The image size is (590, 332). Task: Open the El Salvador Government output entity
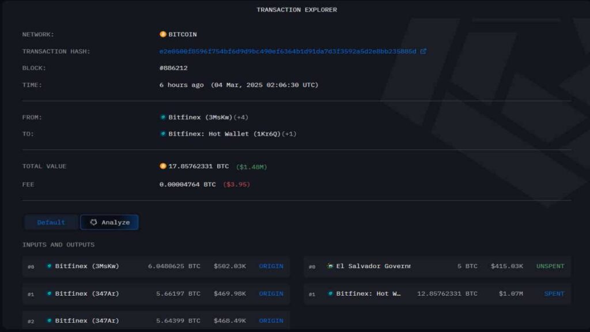click(x=373, y=266)
